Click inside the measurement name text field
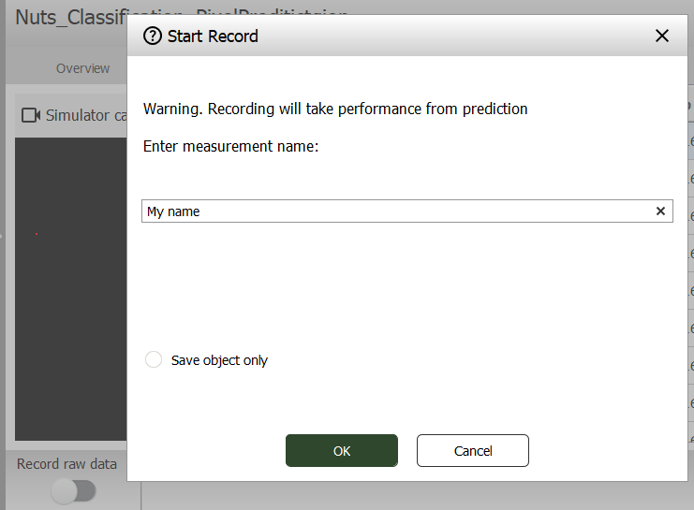The width and height of the screenshot is (694, 510). click(393, 211)
